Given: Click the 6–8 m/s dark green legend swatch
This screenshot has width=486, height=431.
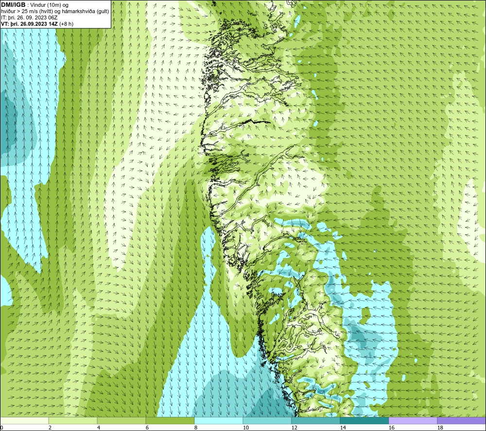Looking at the screenshot, I should pos(170,420).
